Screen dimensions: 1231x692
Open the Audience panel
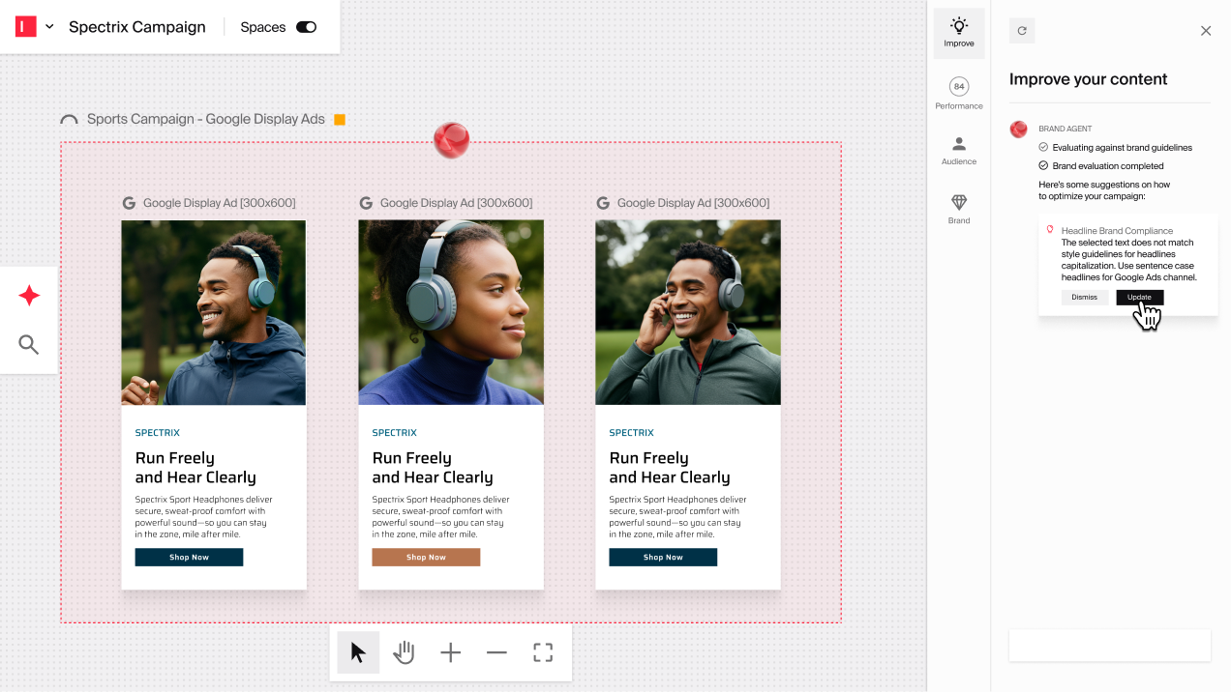point(958,150)
